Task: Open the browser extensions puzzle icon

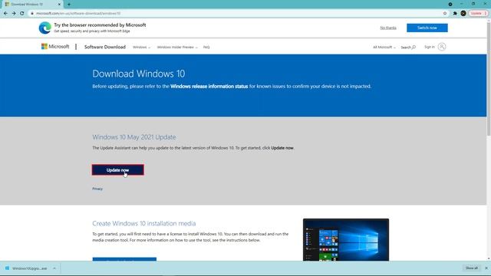Action: 455,14
